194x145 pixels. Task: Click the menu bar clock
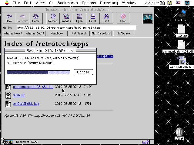[x=152, y=3]
